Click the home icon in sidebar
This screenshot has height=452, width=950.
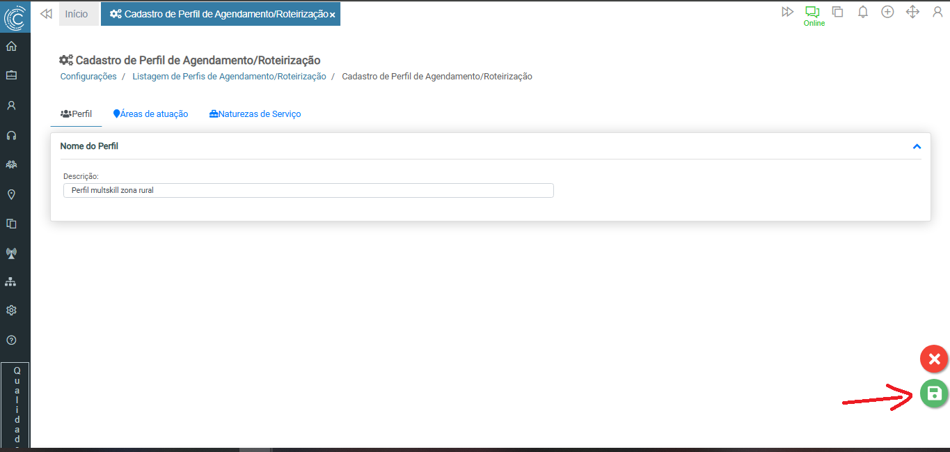coord(11,47)
